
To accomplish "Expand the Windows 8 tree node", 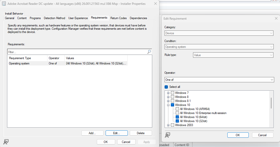I will pos(168,97).
